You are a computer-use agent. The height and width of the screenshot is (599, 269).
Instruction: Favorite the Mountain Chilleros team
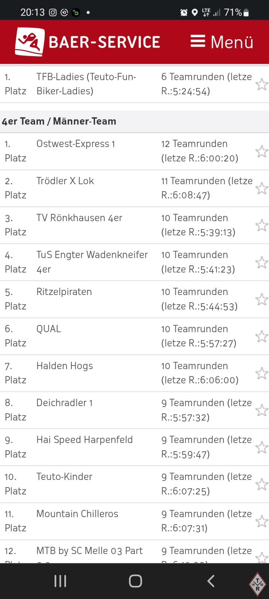pos(262,521)
